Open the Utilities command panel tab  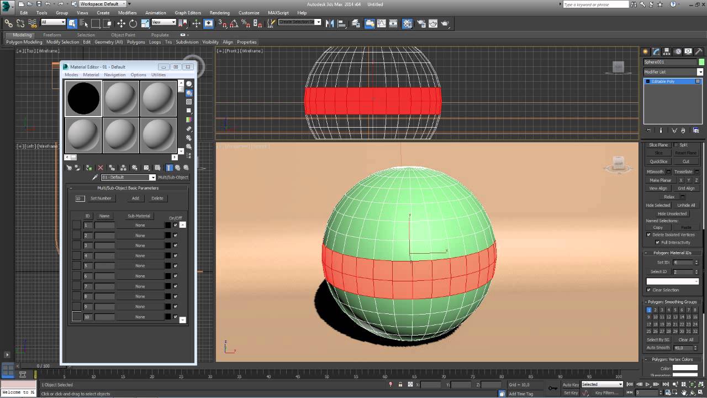pos(699,51)
